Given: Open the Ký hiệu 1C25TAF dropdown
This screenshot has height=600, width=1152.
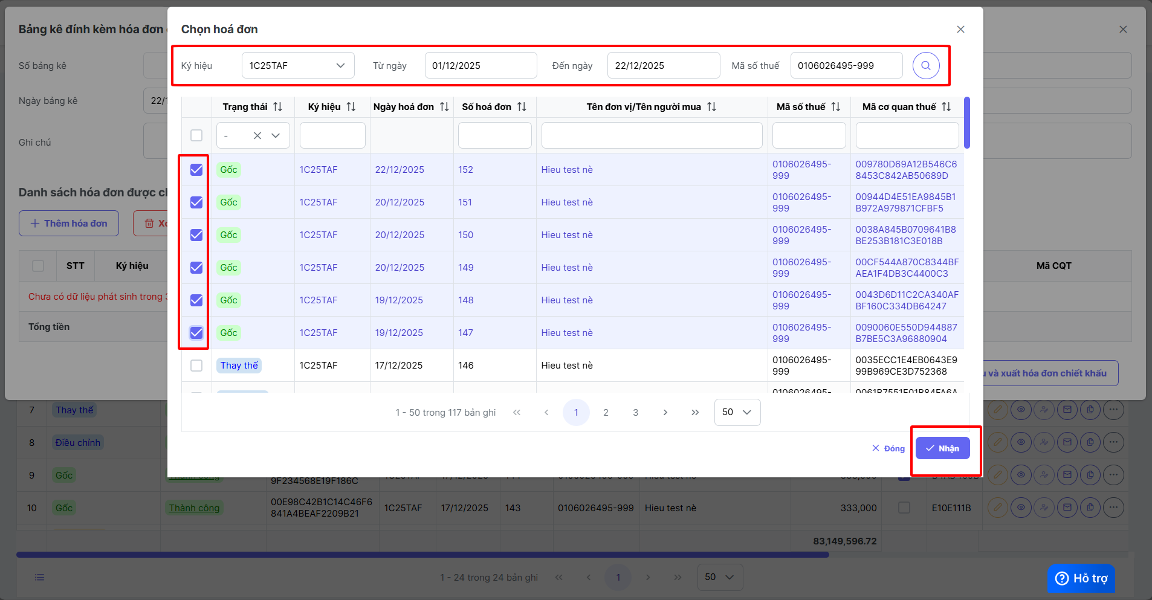Looking at the screenshot, I should pos(297,65).
